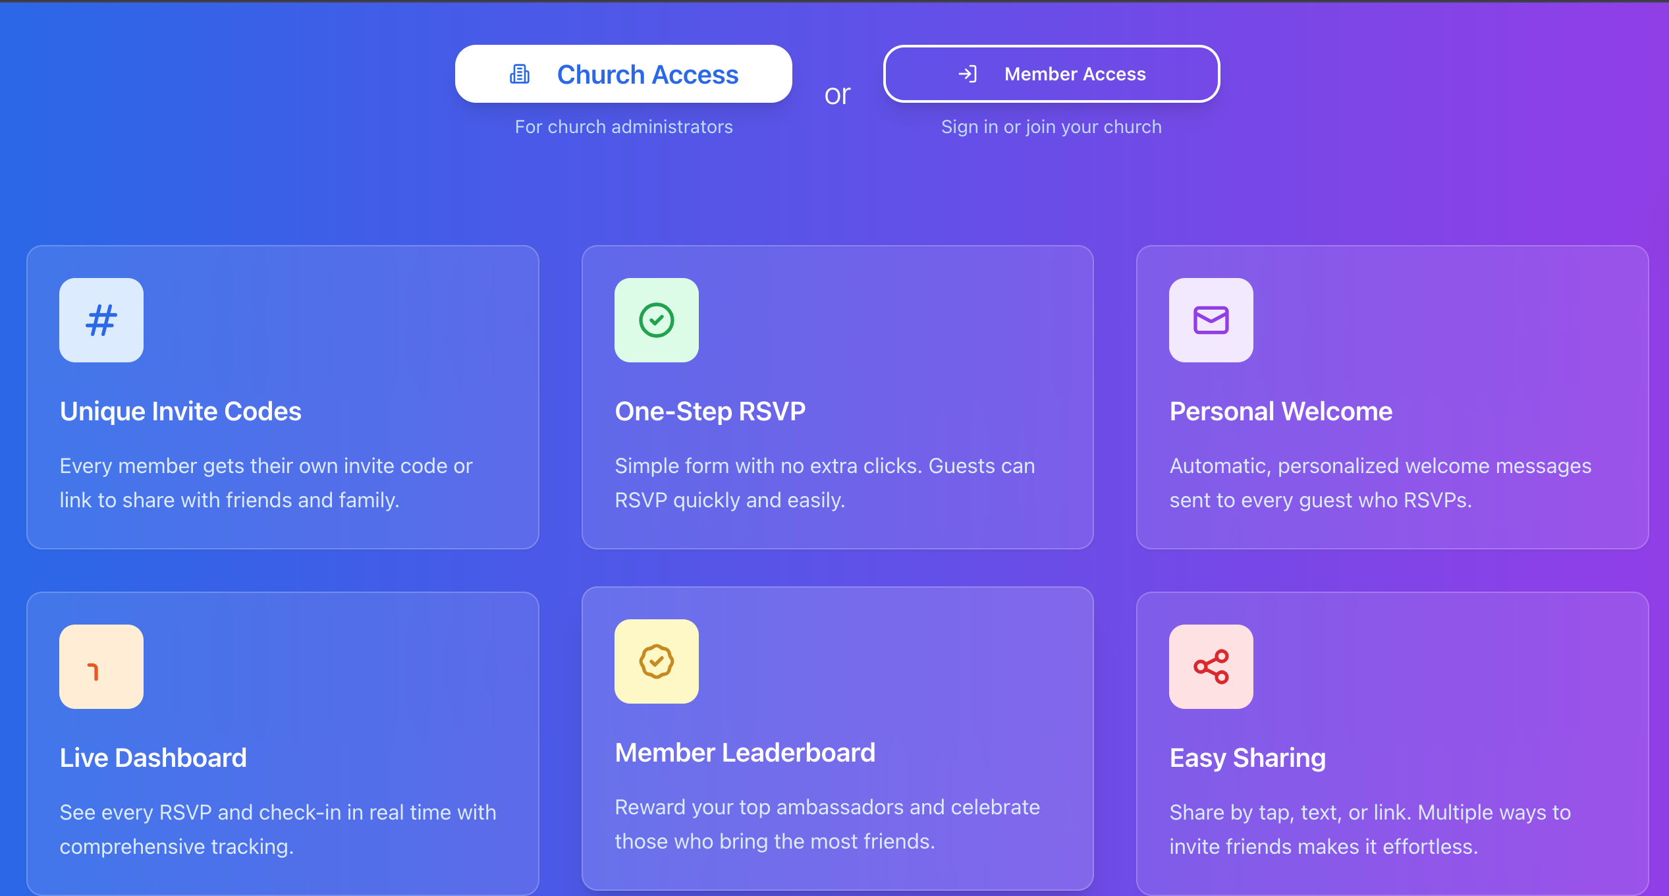1669x896 pixels.
Task: Click the orange Live Dashboard icon
Action: pos(101,667)
